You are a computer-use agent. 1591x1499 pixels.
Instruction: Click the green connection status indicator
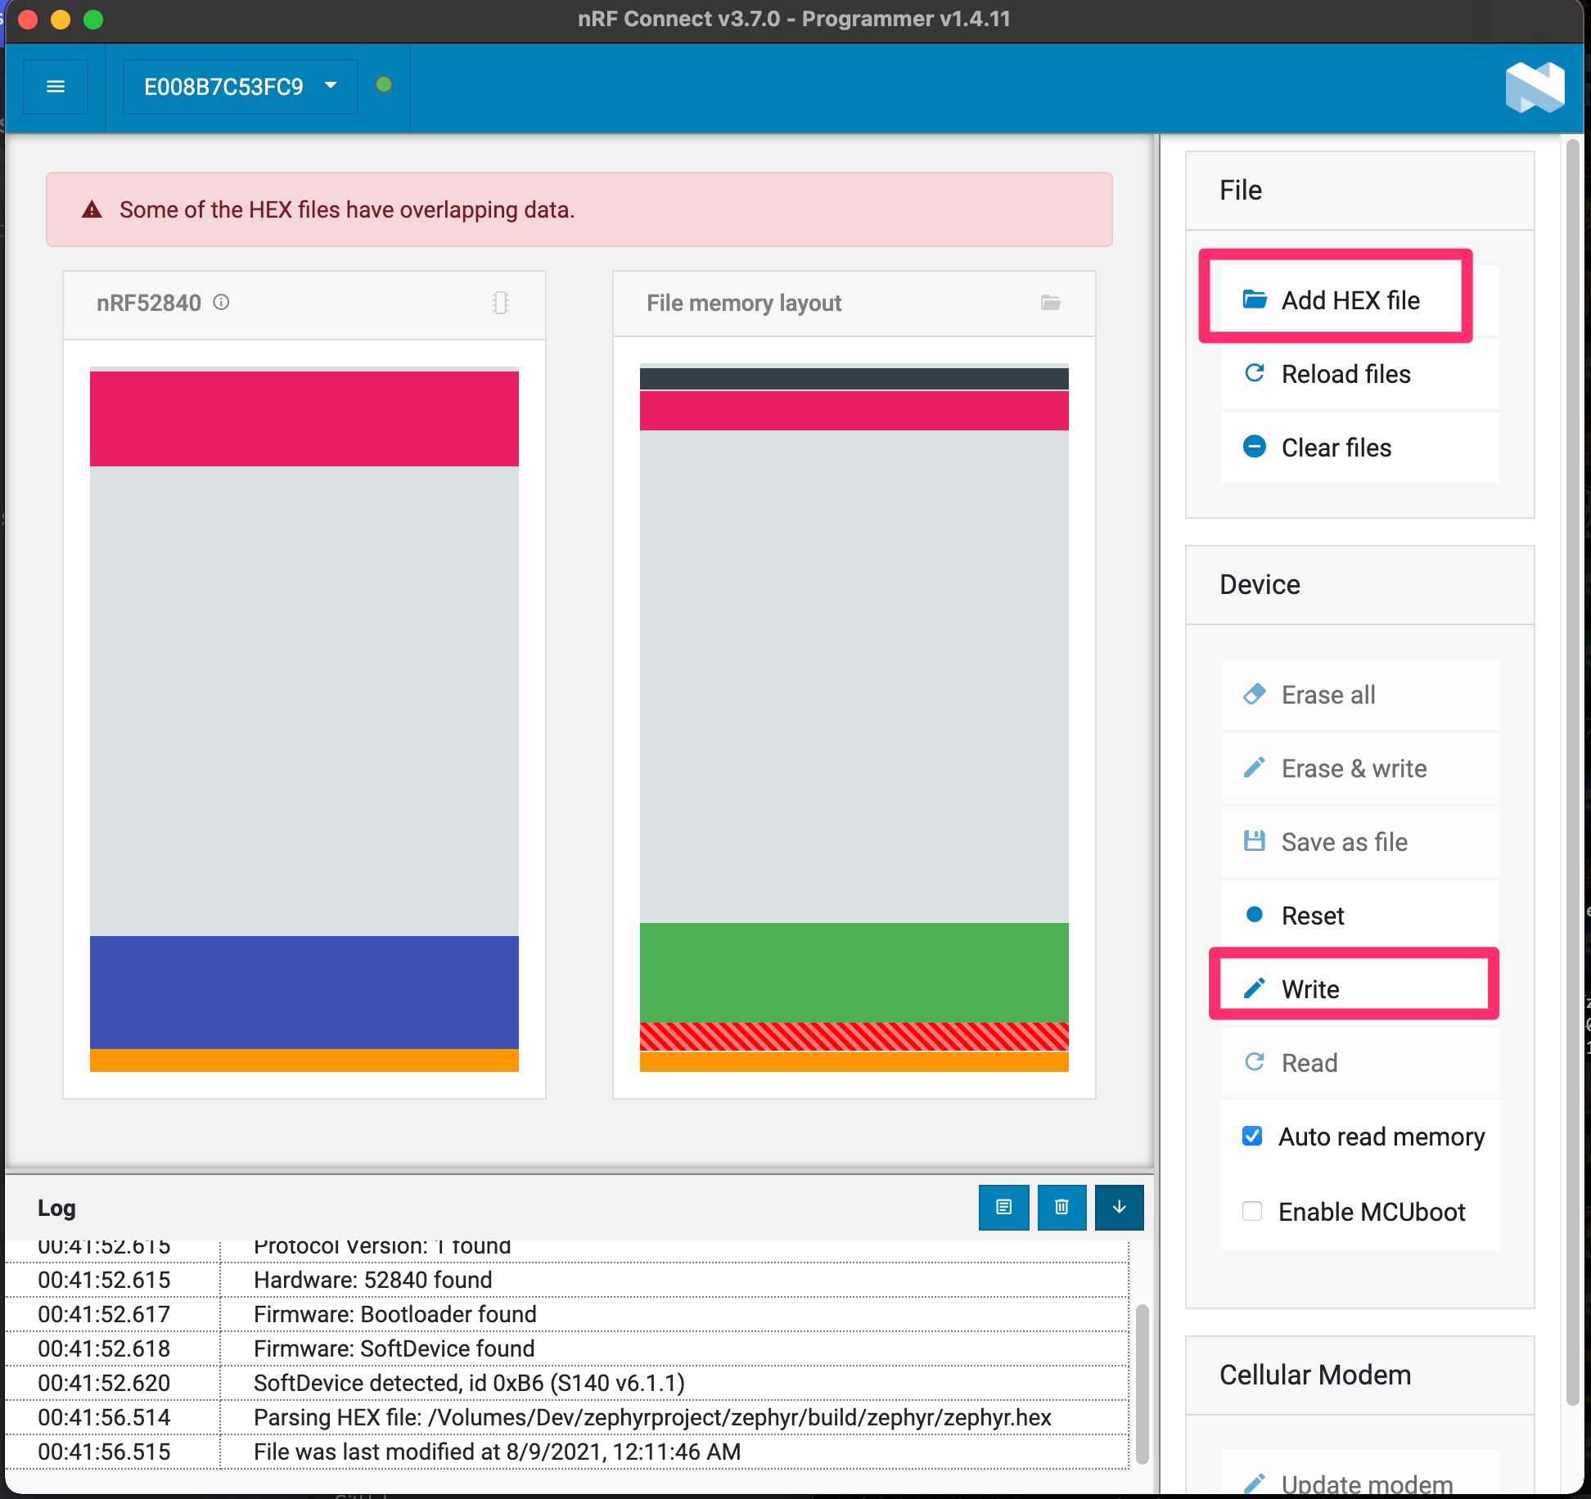(384, 85)
